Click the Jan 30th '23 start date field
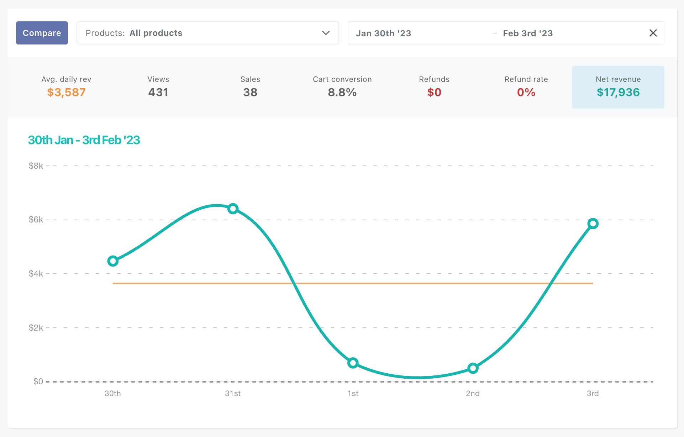 pos(384,33)
